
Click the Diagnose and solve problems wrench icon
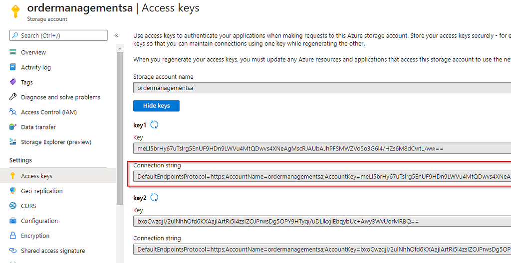pos(12,97)
